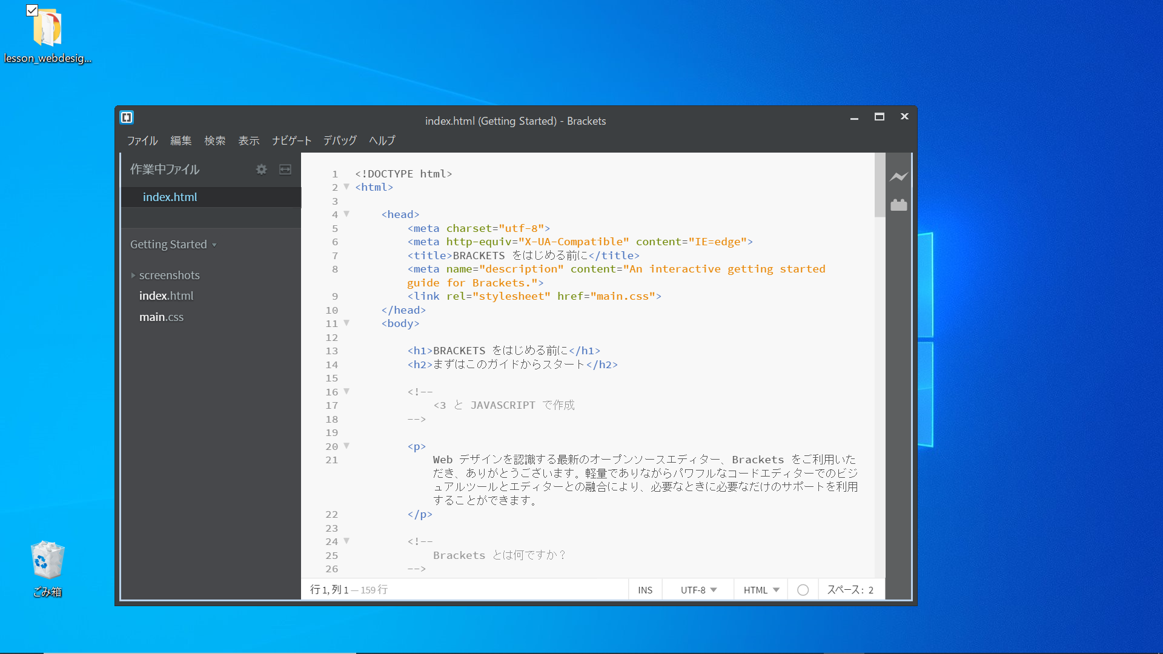Collapse comment fold at line 16
Screen dimensions: 1163x654
click(346, 391)
